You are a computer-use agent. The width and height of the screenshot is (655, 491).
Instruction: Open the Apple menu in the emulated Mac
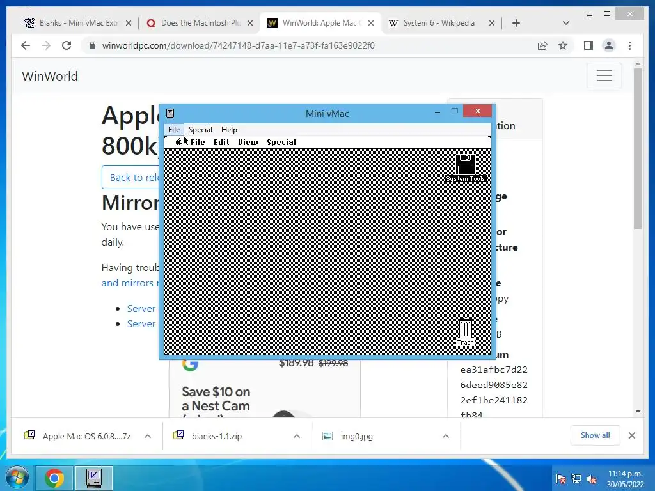click(179, 142)
